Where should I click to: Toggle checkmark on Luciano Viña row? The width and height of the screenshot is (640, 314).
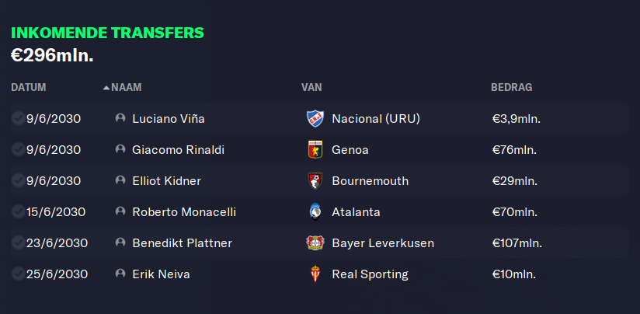point(18,118)
